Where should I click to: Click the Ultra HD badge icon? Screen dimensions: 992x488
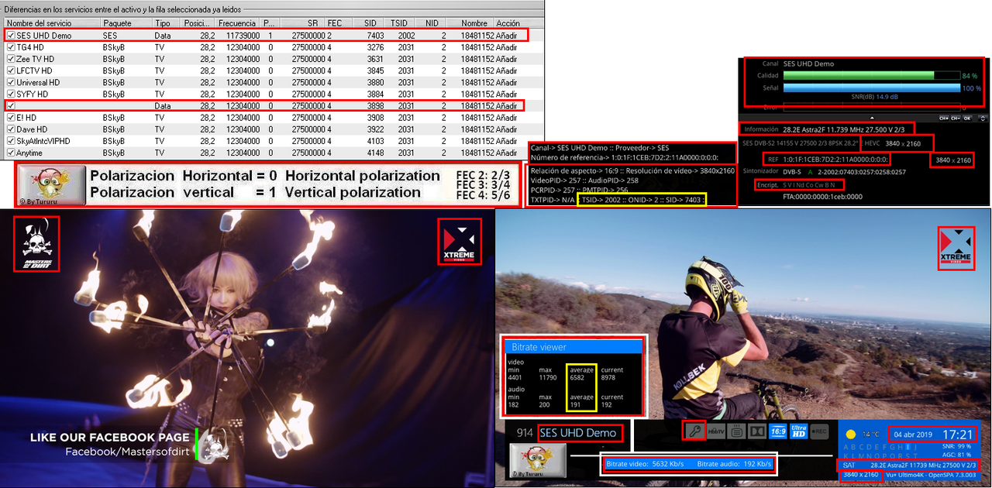click(x=798, y=430)
